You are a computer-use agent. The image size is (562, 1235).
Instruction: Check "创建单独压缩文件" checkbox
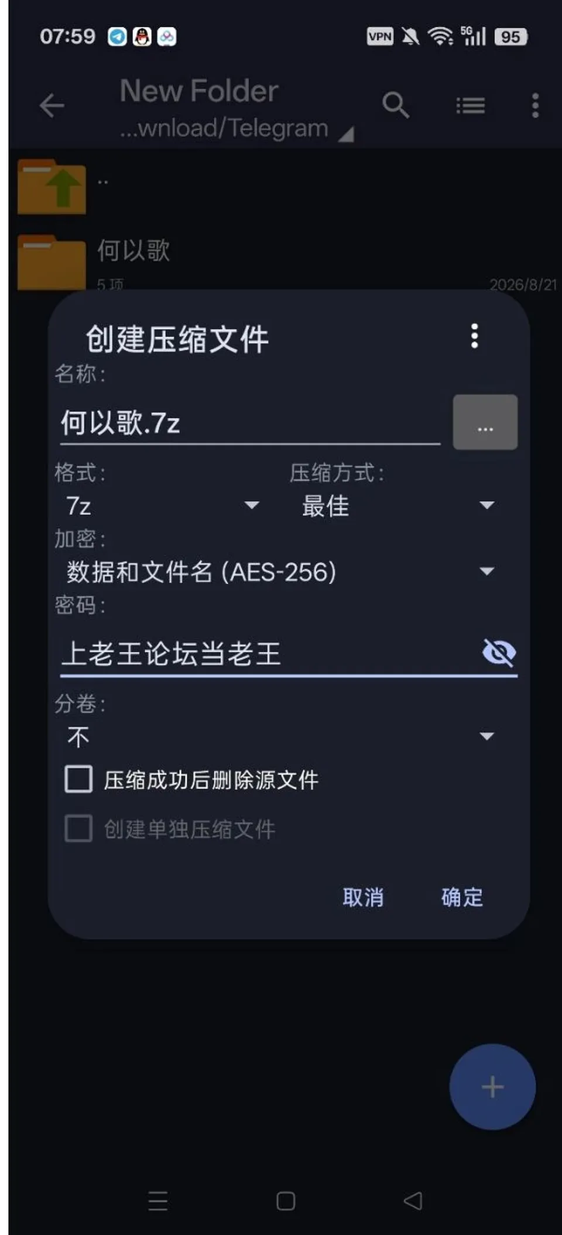pyautogui.click(x=78, y=828)
